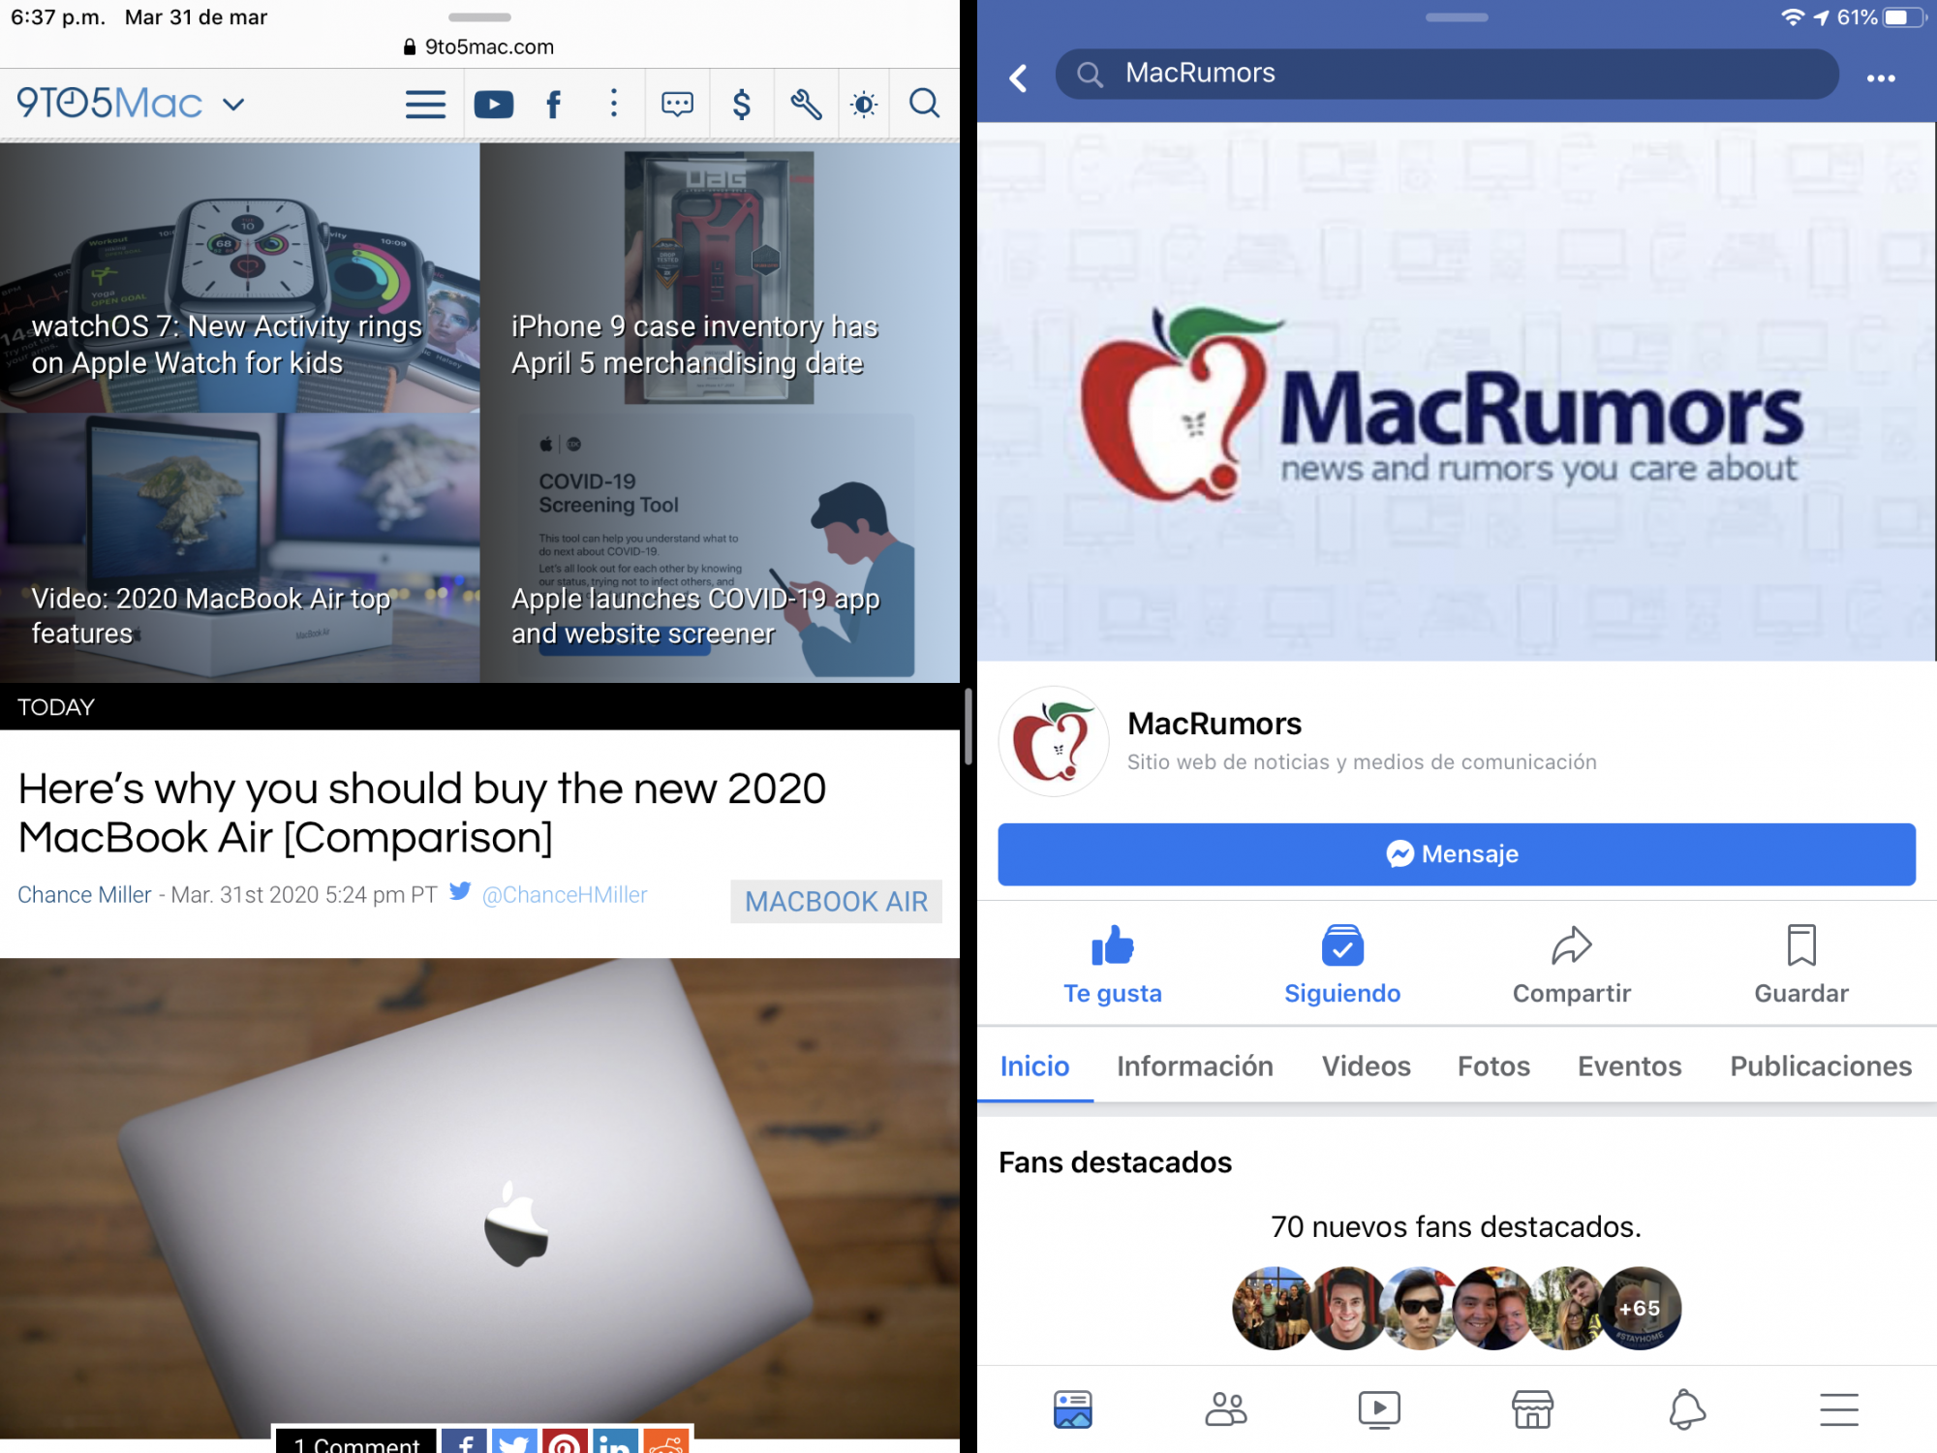Open Facebook Marketplace storefront icon

tap(1532, 1408)
